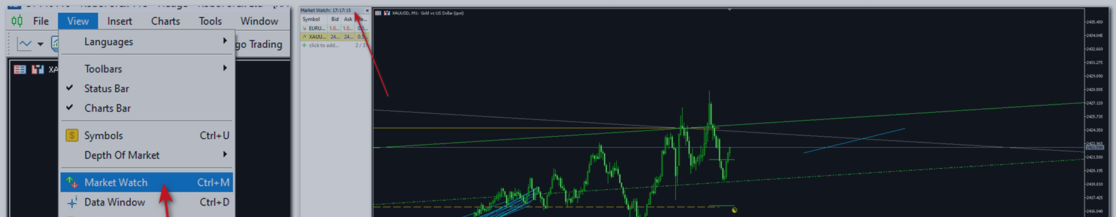Click the Algo Trading toolbar button
The image size is (1116, 217).
coord(259,44)
